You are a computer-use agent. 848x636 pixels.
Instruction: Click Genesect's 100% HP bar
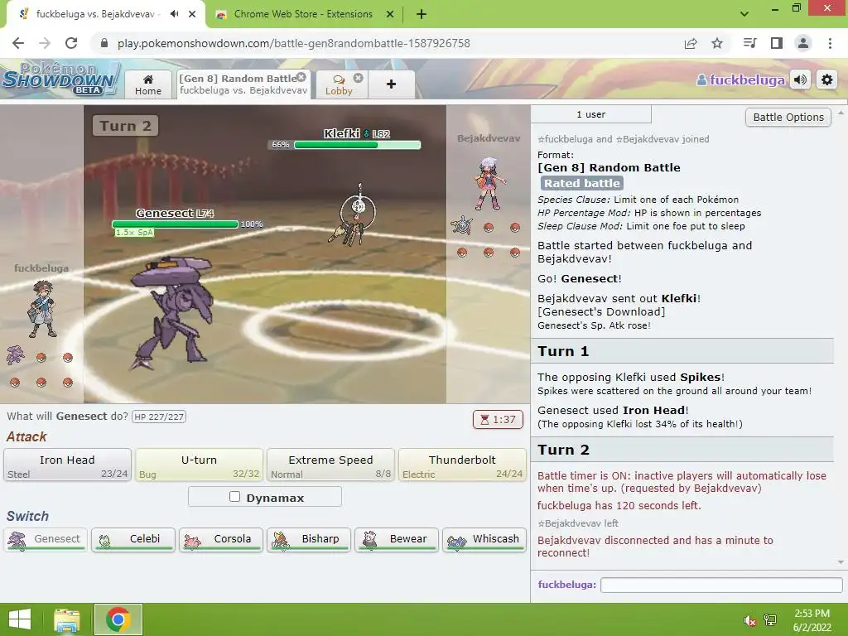click(175, 224)
